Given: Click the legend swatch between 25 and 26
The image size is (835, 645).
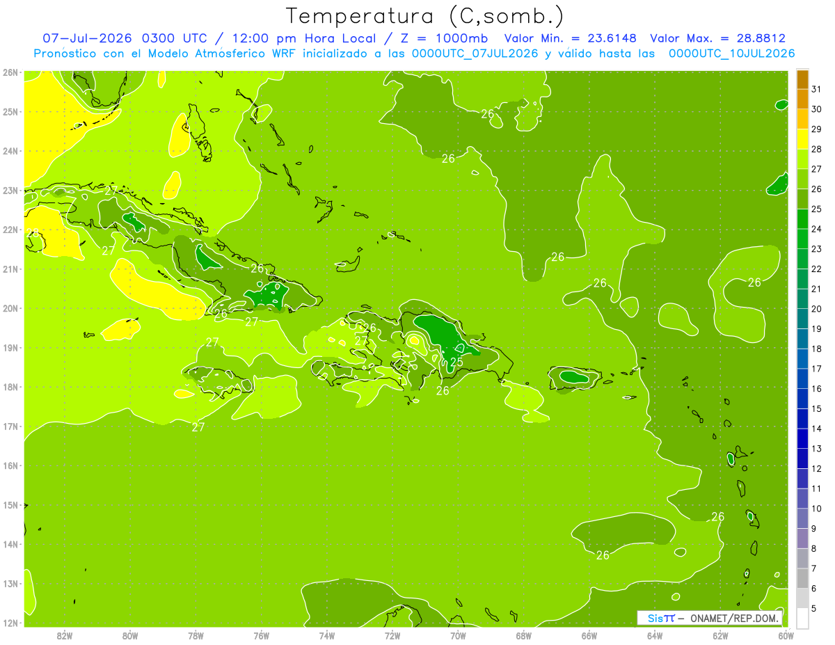Looking at the screenshot, I should pos(802,199).
